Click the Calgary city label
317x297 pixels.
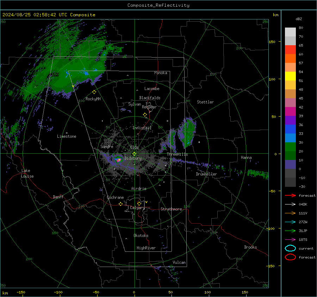point(137,208)
